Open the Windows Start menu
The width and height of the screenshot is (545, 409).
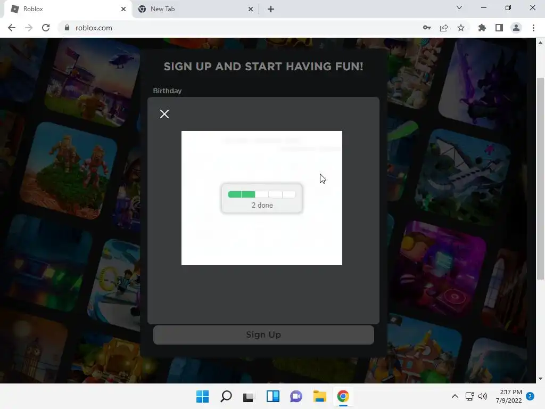point(203,396)
